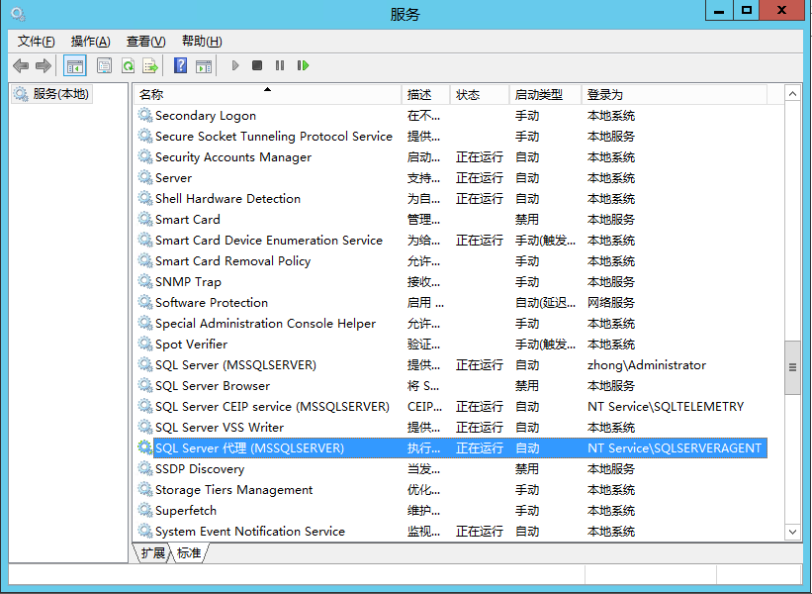Stop the selected service using the stop icon

256,65
